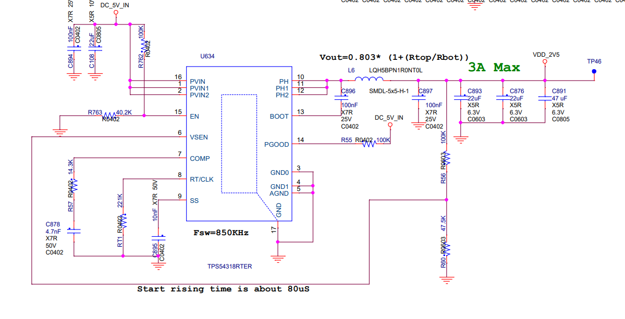Select the 221K resistor value
This screenshot has width=625, height=319.
point(119,201)
